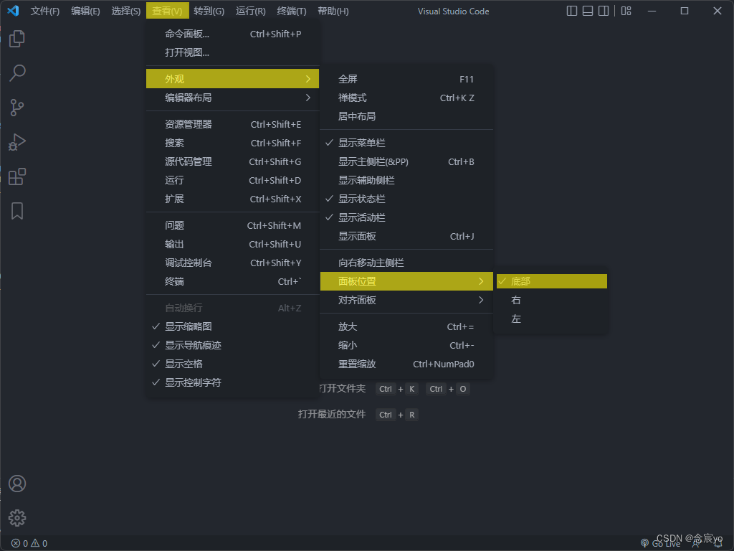Choose 输出 menu entry
This screenshot has width=734, height=551.
pyautogui.click(x=233, y=244)
